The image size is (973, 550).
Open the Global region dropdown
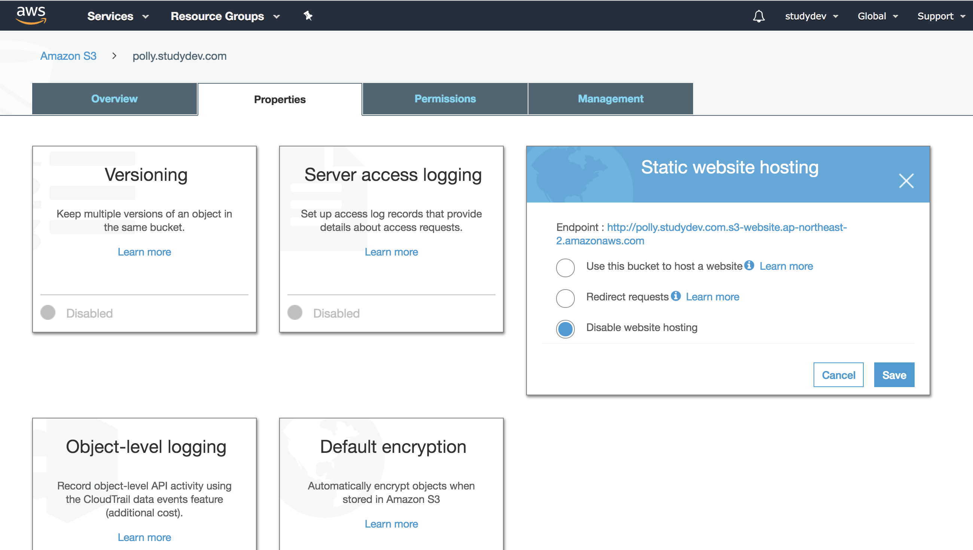[x=878, y=16]
